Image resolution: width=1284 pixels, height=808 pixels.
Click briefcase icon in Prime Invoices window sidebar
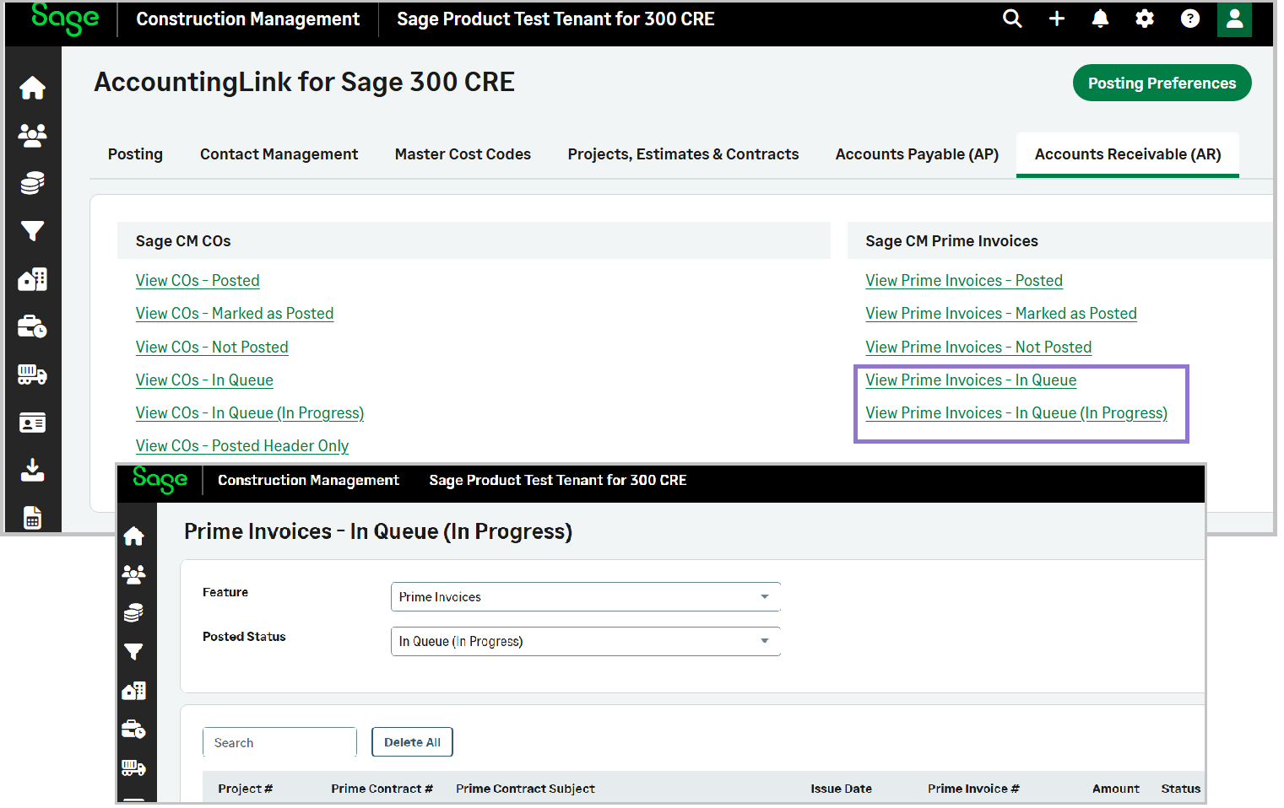134,729
